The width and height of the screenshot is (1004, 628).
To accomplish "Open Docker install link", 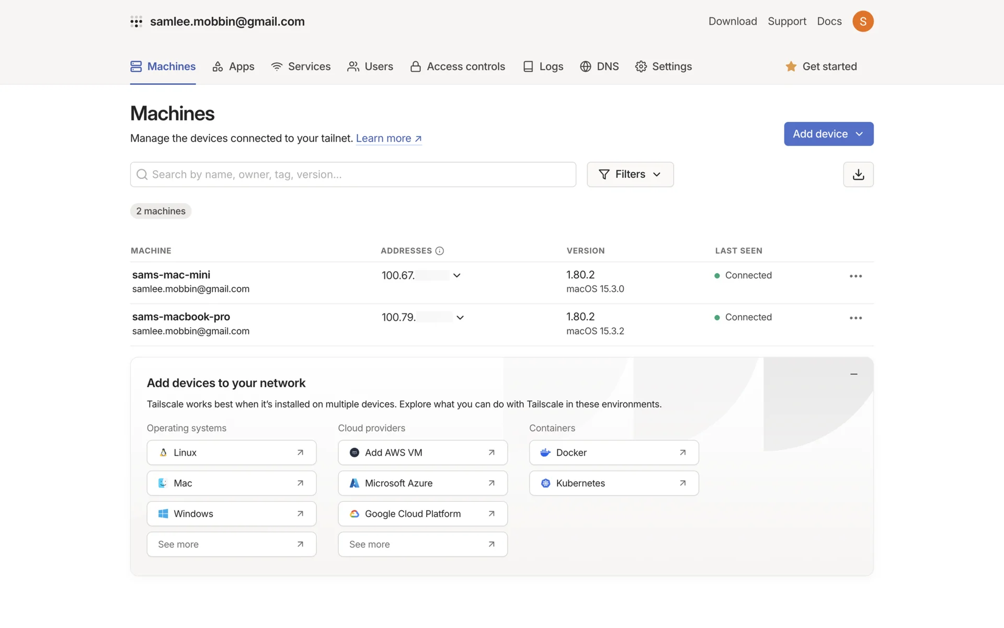I will (613, 453).
